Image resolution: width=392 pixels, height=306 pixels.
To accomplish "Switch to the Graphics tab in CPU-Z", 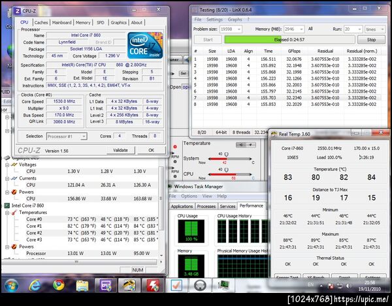I will click(x=118, y=22).
